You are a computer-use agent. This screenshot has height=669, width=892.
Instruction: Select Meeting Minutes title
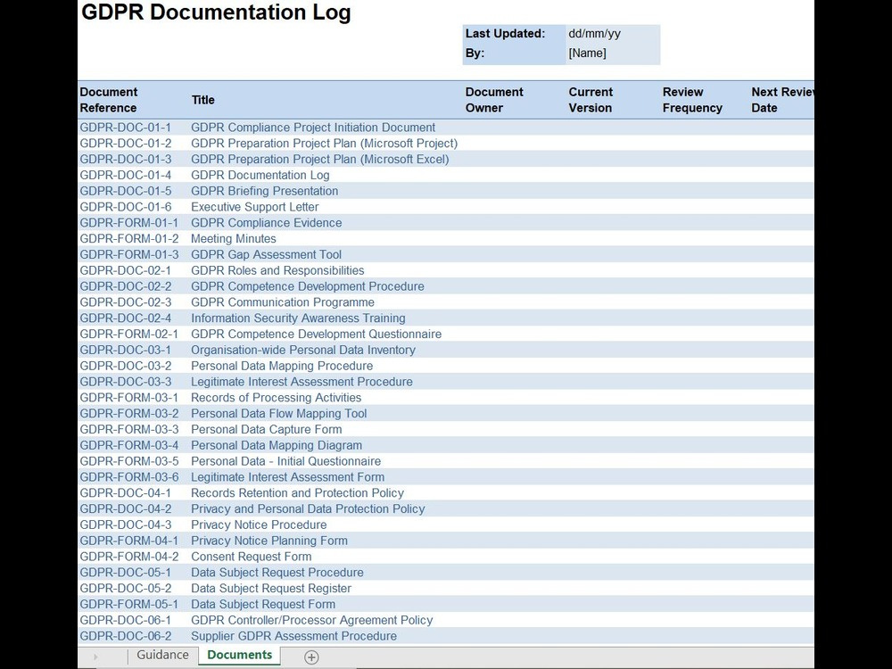click(x=233, y=239)
